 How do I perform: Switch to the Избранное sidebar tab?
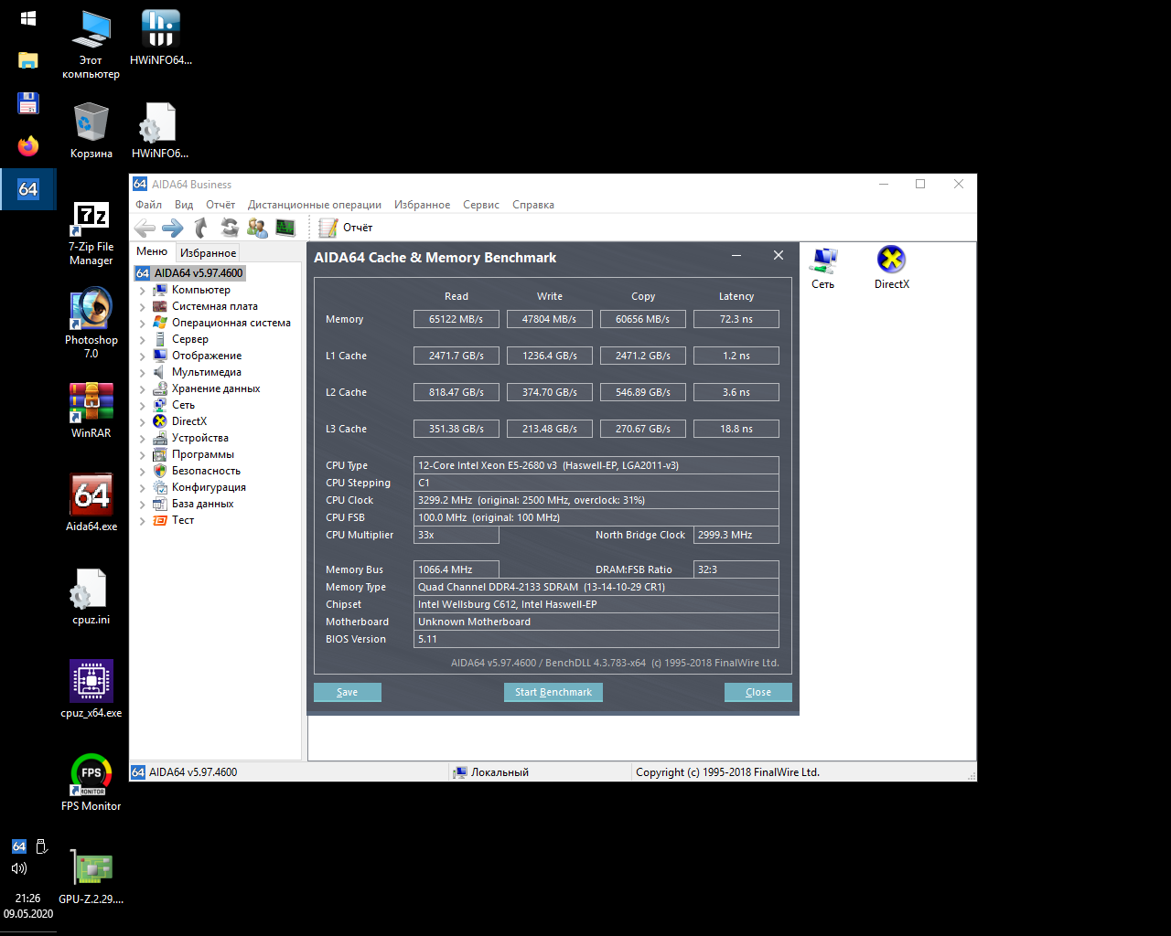[209, 253]
